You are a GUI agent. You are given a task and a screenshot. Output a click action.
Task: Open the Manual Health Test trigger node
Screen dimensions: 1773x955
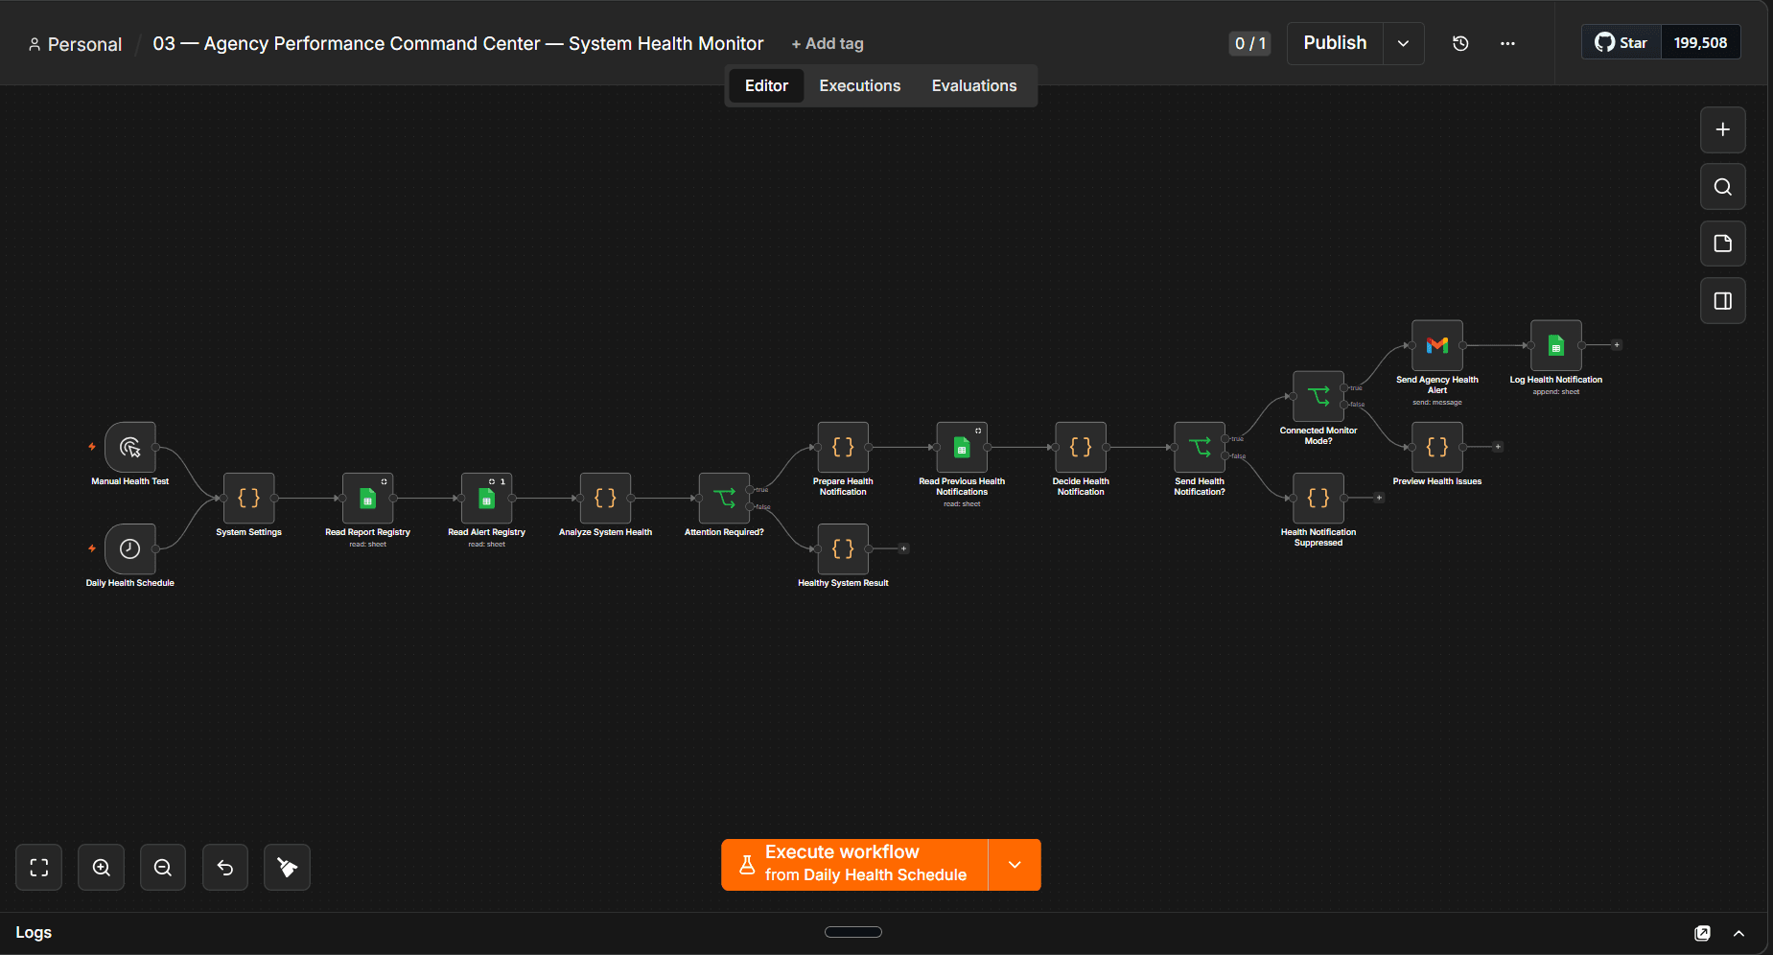tap(130, 447)
